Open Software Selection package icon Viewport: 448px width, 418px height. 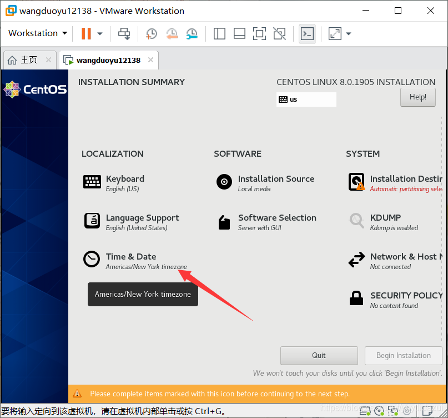point(224,222)
